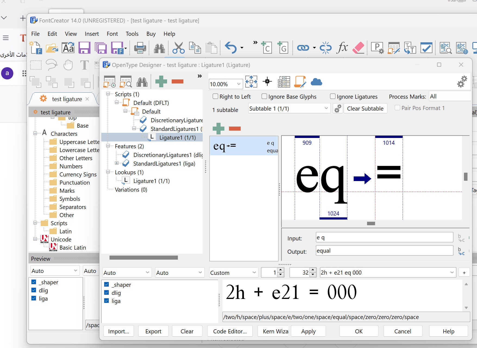Click the red minus above the OpenType tree
The image size is (477, 348).
click(178, 82)
